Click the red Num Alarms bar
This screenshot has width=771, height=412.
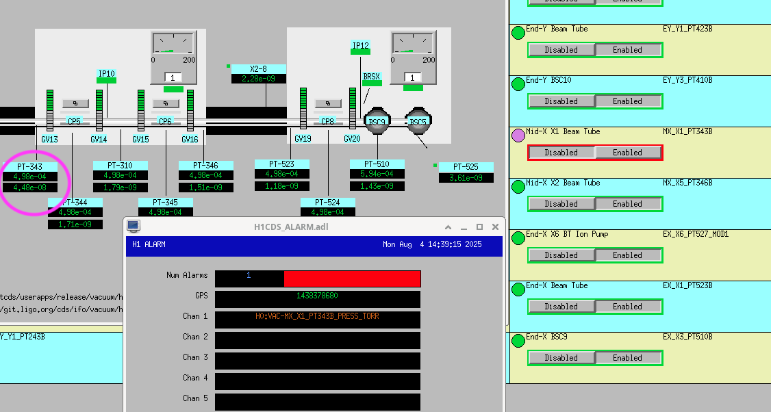[352, 279]
